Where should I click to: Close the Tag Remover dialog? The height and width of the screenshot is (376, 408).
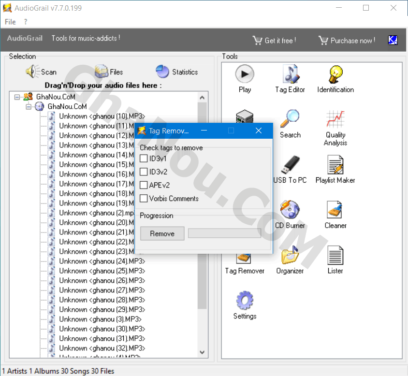258,130
